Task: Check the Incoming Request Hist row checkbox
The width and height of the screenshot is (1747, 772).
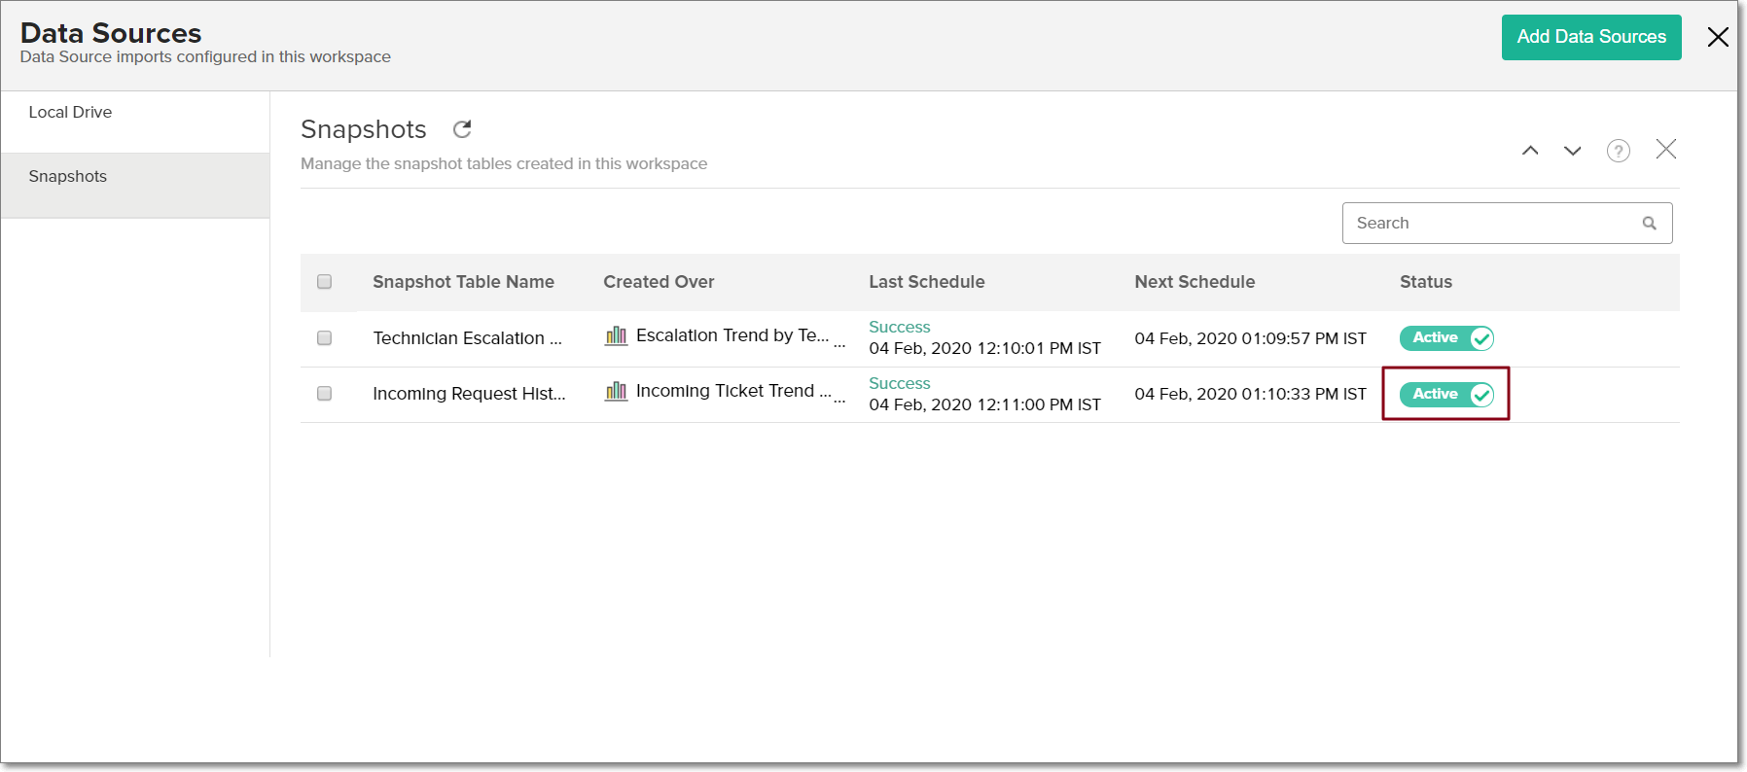Action: (x=325, y=394)
